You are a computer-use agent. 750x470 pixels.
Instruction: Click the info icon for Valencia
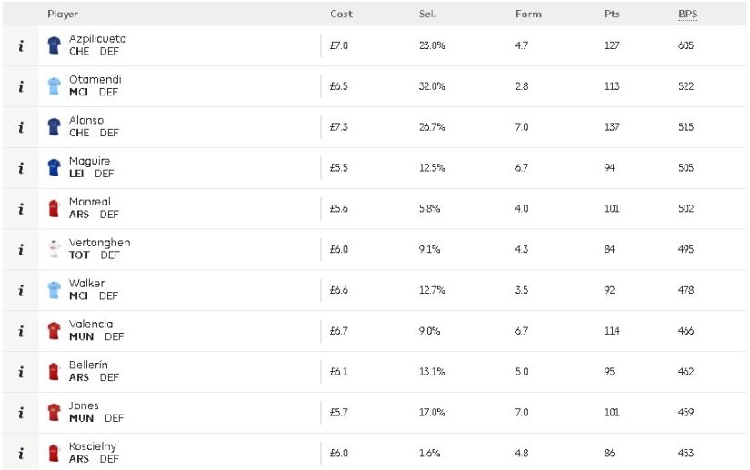point(21,331)
